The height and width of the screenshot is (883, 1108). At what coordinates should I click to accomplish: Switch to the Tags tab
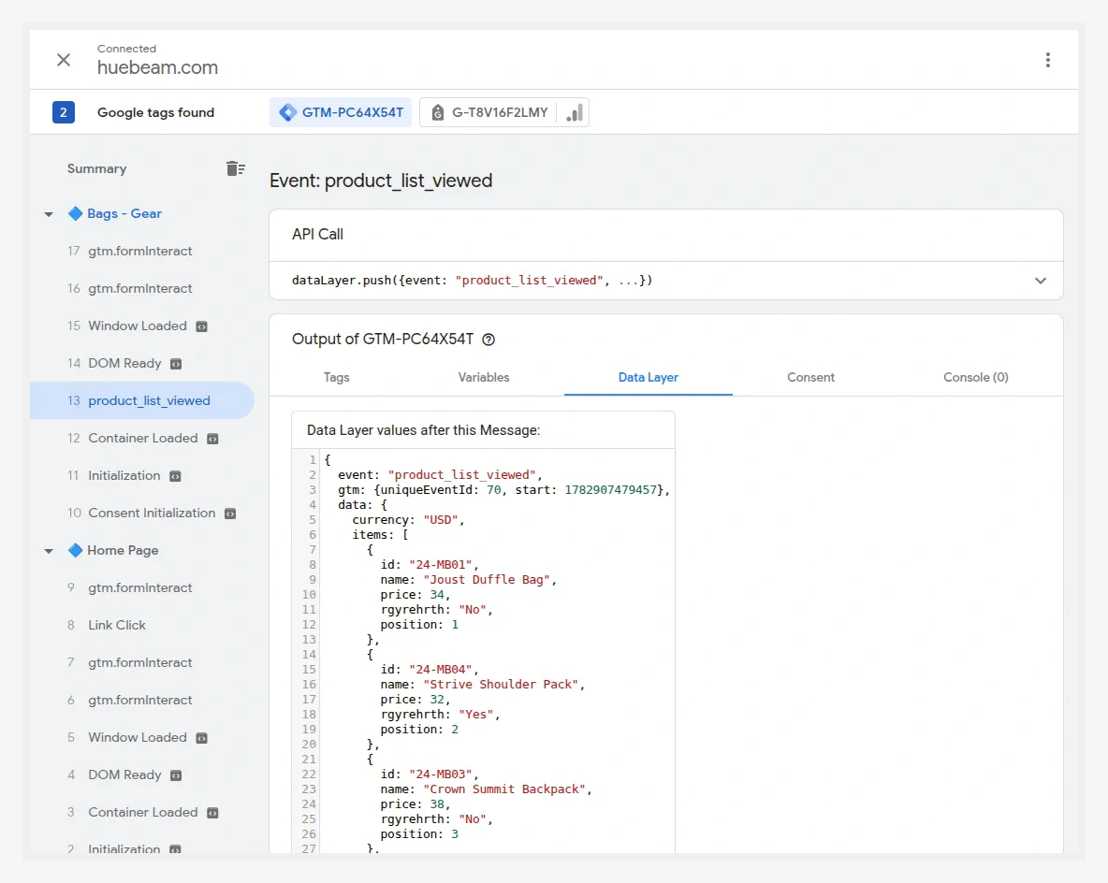click(336, 377)
